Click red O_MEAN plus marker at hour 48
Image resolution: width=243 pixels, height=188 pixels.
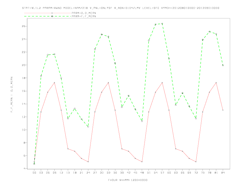[142, 162]
